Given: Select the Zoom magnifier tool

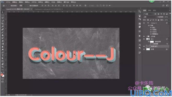Looking at the screenshot, I should (2, 67).
